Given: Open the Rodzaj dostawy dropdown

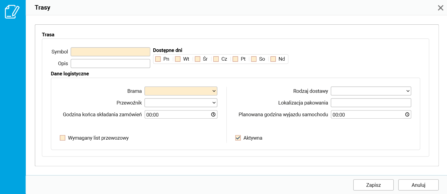Looking at the screenshot, I should pyautogui.click(x=371, y=91).
